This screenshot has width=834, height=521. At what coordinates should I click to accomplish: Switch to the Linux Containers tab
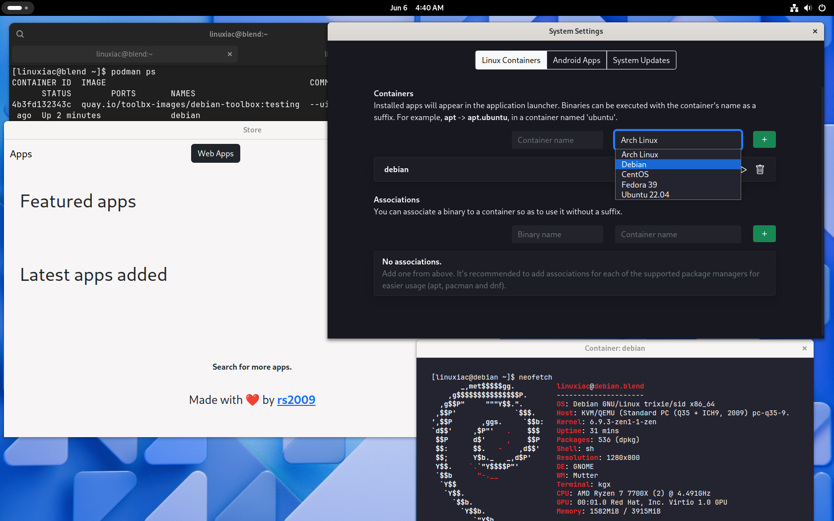511,60
